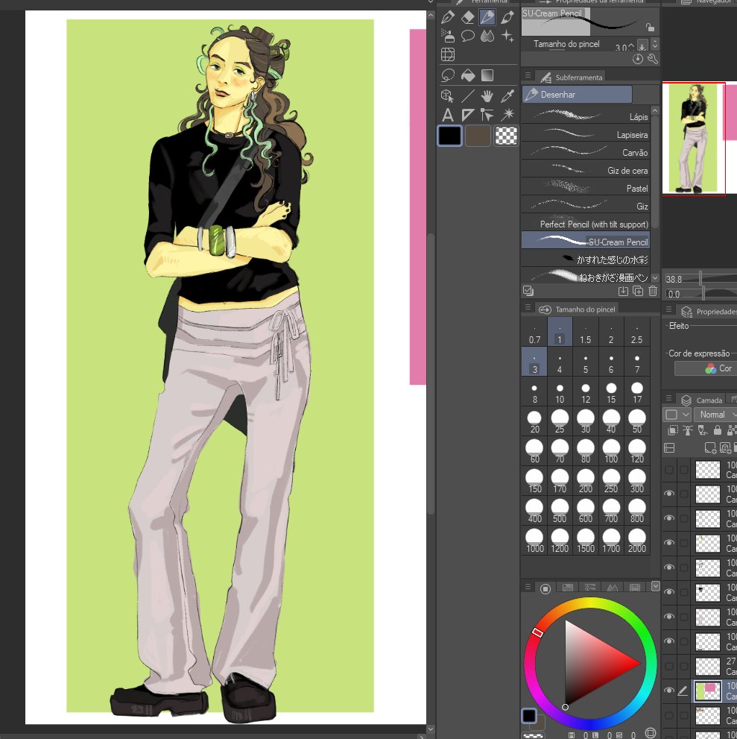This screenshot has height=739, width=737.
Task: Expand the color palette tab list arrow
Action: tap(655, 586)
